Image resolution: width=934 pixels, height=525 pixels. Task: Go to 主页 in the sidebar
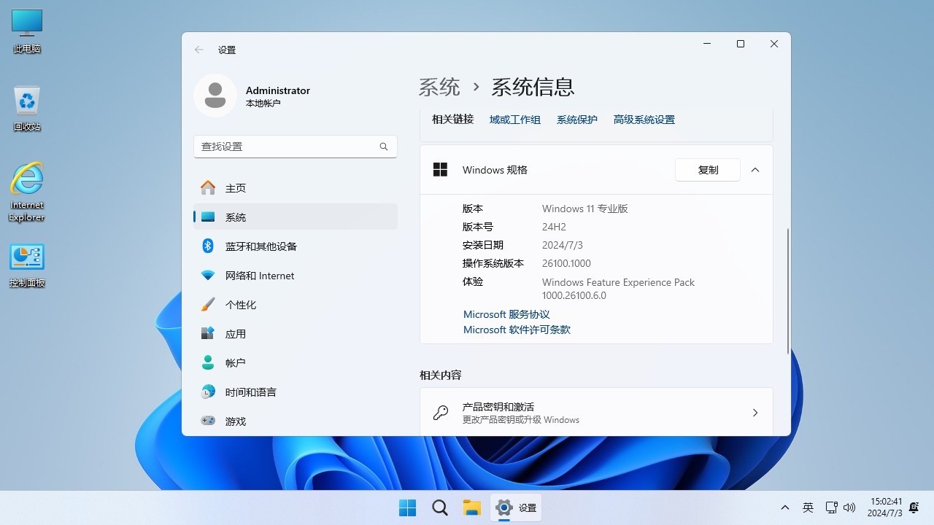(x=236, y=187)
